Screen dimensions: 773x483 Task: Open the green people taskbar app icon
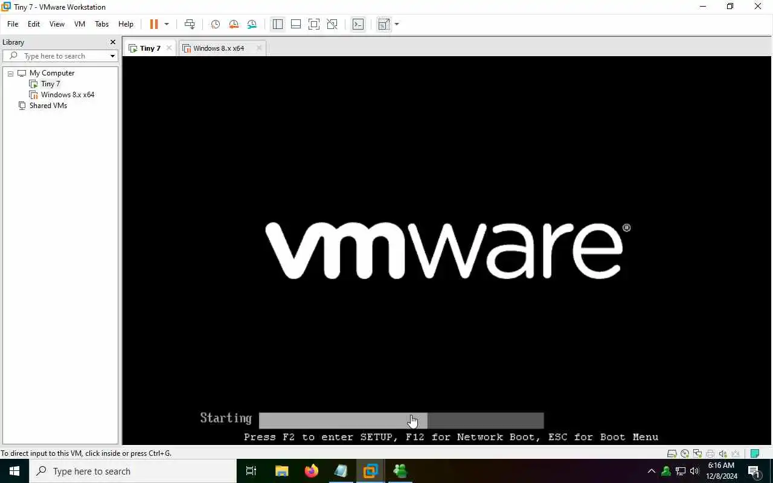click(x=400, y=471)
